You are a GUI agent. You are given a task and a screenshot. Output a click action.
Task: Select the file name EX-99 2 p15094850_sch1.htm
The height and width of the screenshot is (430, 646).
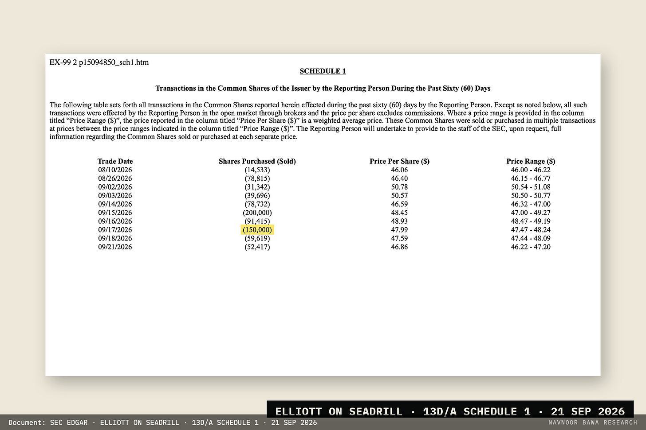pyautogui.click(x=99, y=62)
